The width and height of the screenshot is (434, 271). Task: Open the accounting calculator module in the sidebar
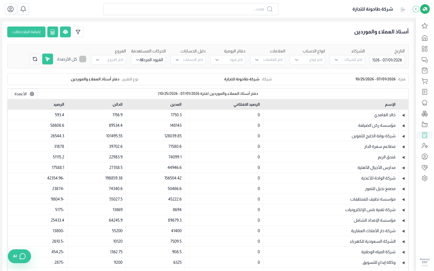coord(425,135)
